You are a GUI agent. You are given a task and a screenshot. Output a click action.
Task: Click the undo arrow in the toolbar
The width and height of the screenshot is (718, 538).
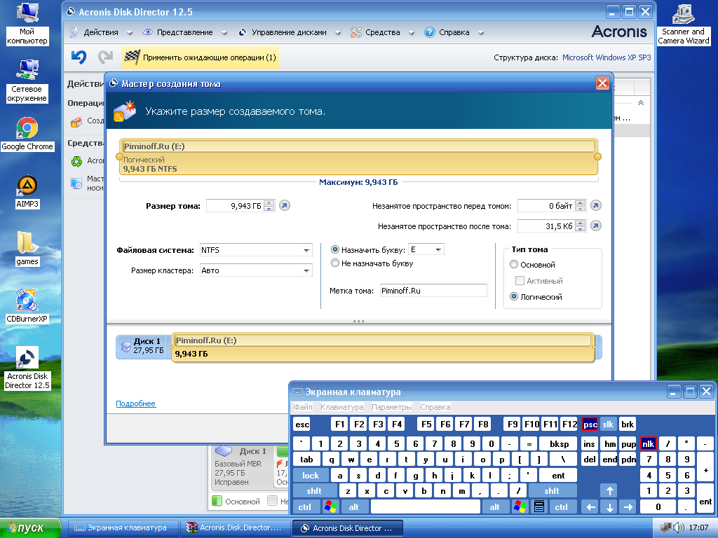(79, 57)
